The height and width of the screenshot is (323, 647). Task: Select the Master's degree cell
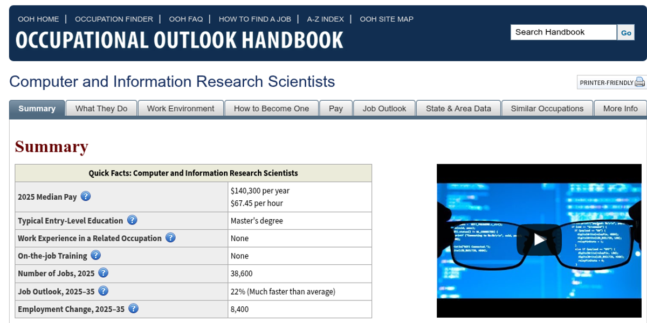pos(300,221)
